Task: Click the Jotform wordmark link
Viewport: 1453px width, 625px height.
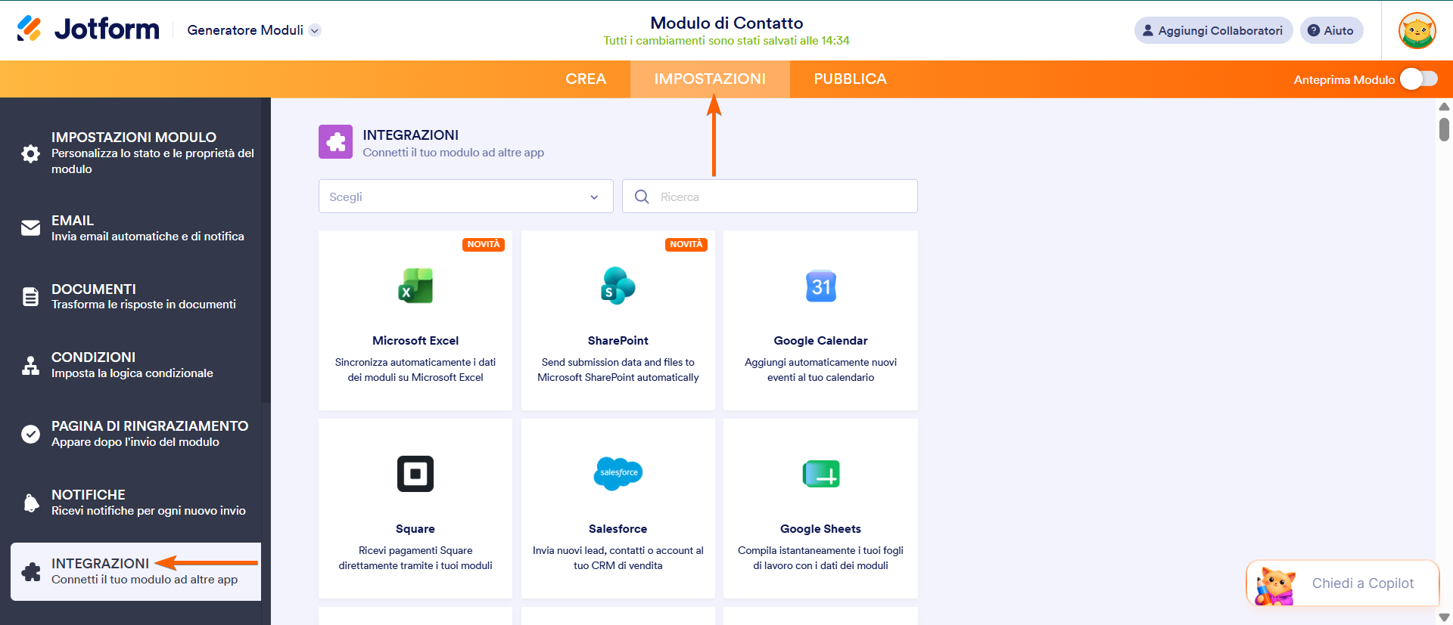Action: pyautogui.click(x=107, y=29)
